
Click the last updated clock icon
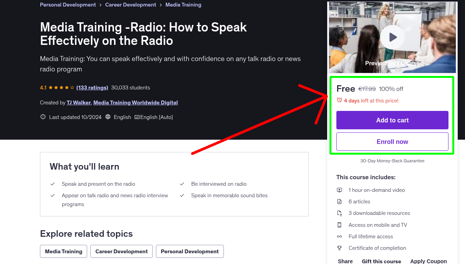tap(43, 117)
